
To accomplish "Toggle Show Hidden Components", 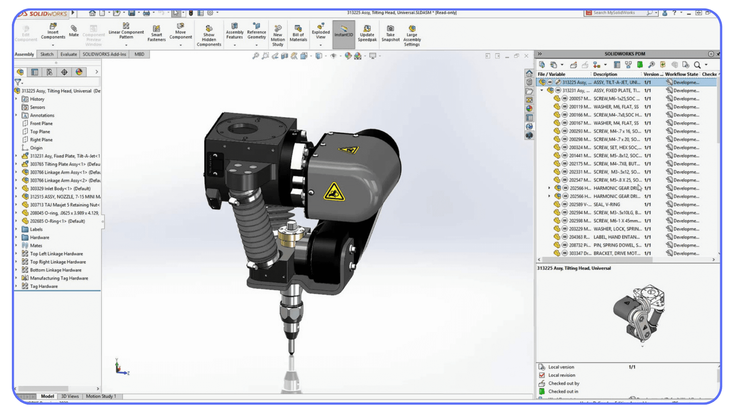I will [209, 34].
